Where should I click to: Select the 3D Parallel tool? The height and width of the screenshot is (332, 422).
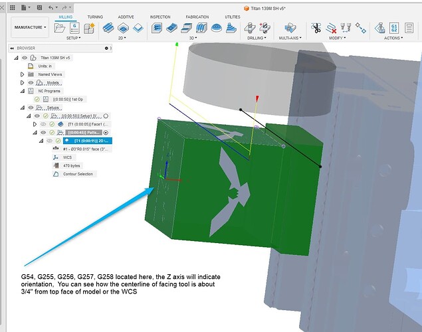tap(201, 28)
